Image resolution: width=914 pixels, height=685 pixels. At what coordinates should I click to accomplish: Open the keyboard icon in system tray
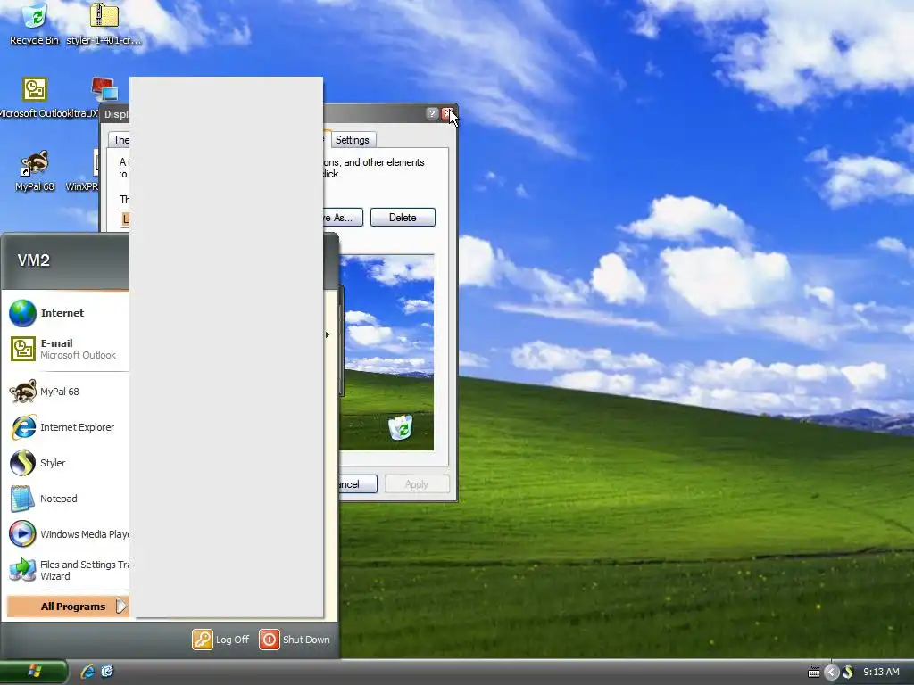coord(814,673)
